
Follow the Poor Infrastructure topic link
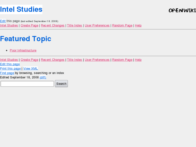(23, 50)
